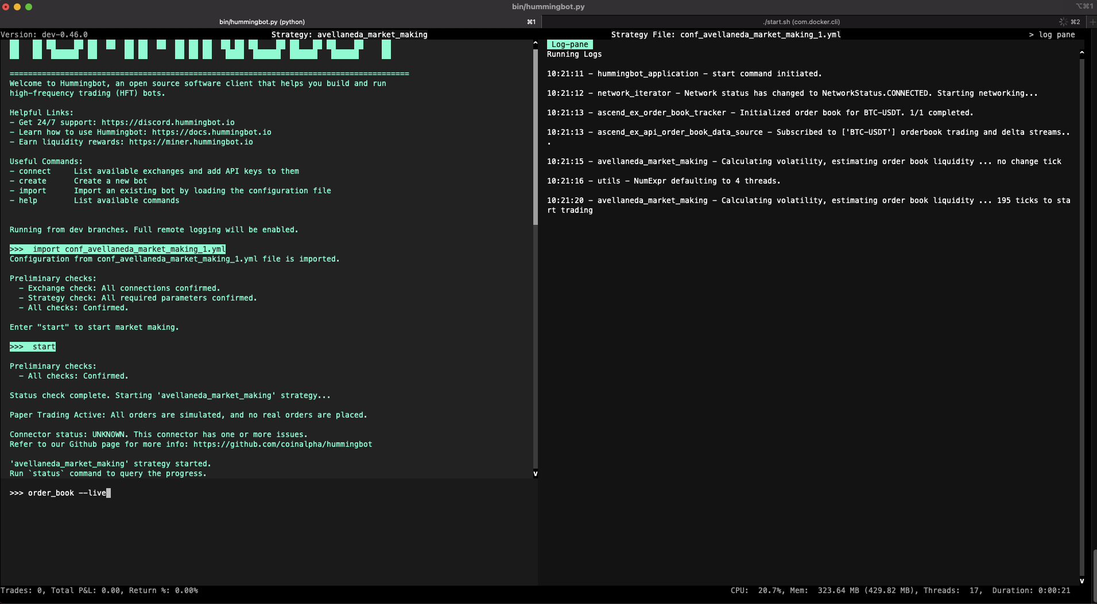
Task: Open the docs.hummingbot.io link
Action: 211,133
